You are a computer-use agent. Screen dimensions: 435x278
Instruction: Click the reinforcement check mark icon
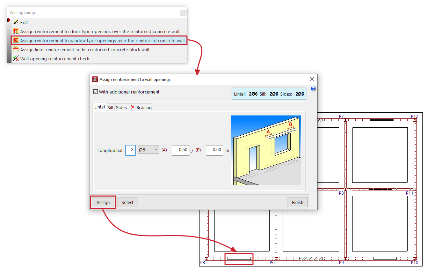pyautogui.click(x=15, y=58)
